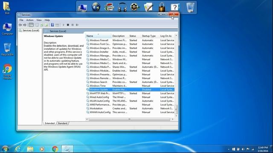This screenshot has width=273, height=153.
Task: Sort by Log On As column header
Action: pos(167,36)
